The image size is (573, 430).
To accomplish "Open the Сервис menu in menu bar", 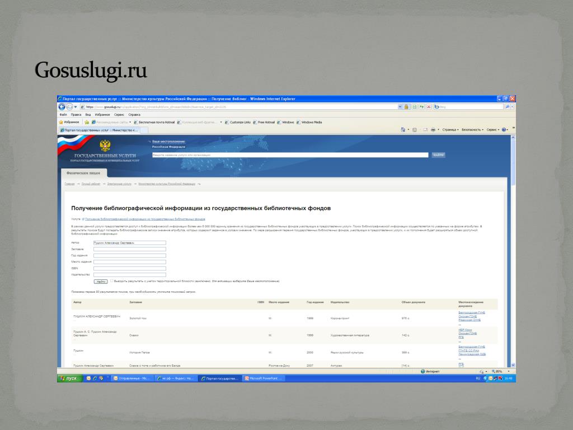I will click(x=119, y=115).
